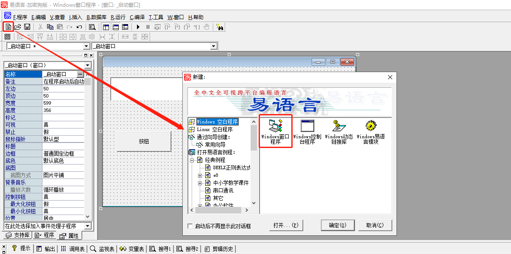Open an existing project with the folder icon

(x=18, y=26)
